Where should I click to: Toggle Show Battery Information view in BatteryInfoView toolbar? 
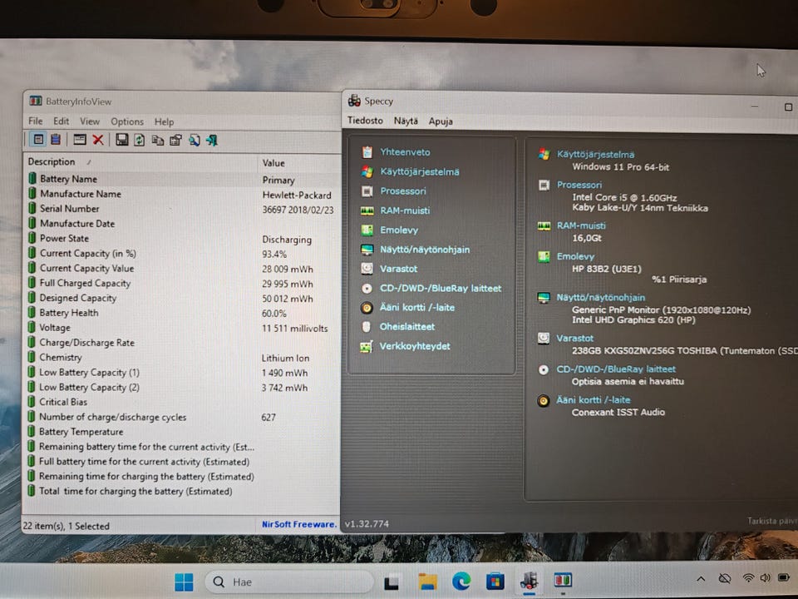click(x=38, y=139)
